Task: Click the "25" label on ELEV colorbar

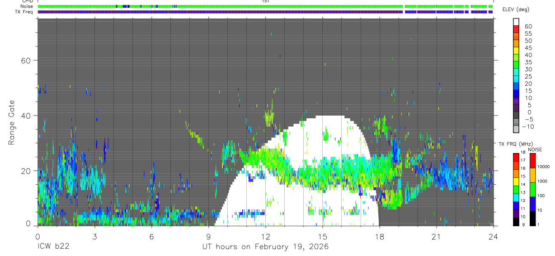Action: [x=528, y=76]
